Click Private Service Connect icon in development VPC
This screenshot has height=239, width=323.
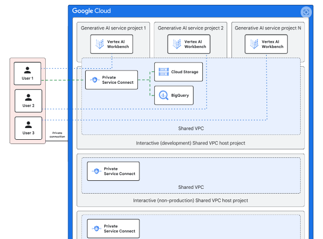[95, 80]
